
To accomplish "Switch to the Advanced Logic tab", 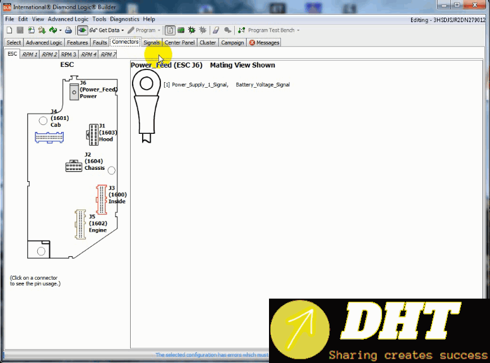I will click(44, 42).
